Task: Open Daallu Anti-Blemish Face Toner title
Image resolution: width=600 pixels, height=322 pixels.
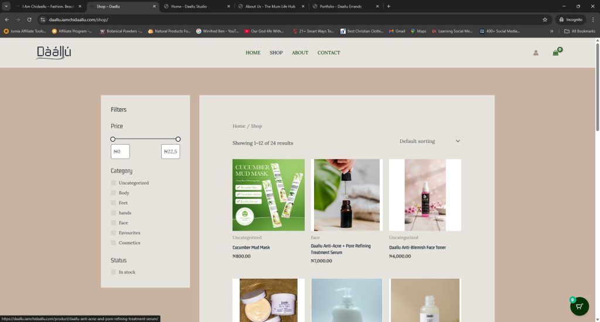Action: [x=417, y=248]
